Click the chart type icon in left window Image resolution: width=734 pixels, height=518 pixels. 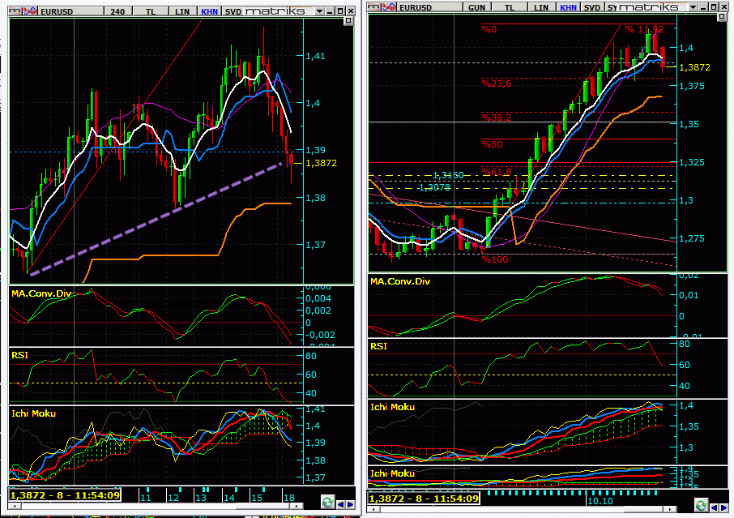[28, 11]
